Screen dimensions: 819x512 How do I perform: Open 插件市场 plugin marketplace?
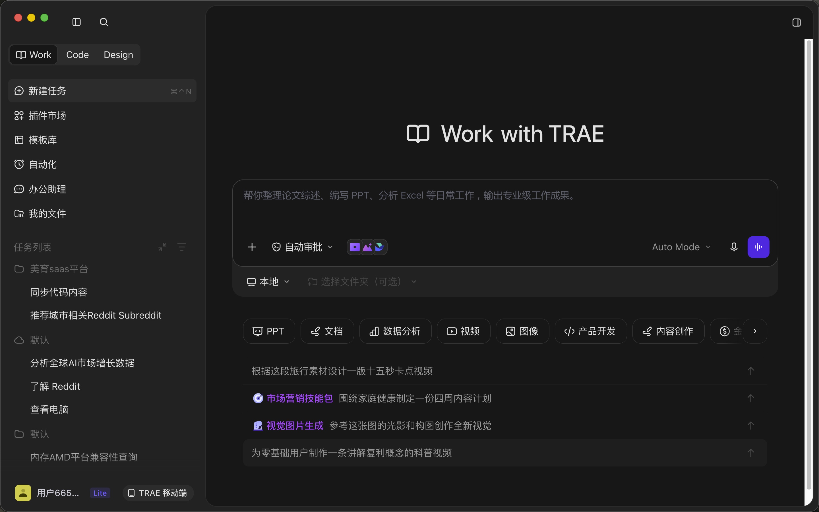[x=102, y=115]
